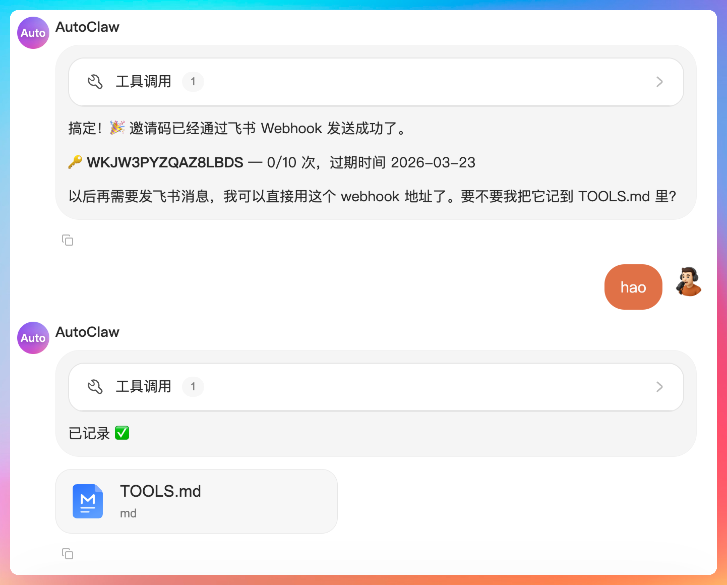Click wrench icon in second tool call card
Screen dimensions: 727x585
(95, 387)
